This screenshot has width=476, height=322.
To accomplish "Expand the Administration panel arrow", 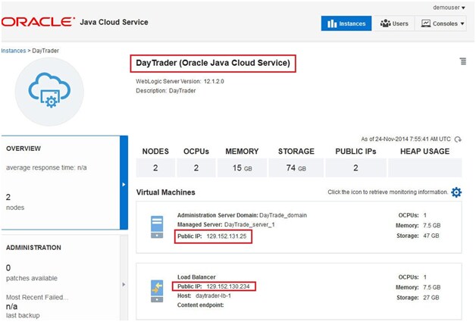I will [x=124, y=284].
